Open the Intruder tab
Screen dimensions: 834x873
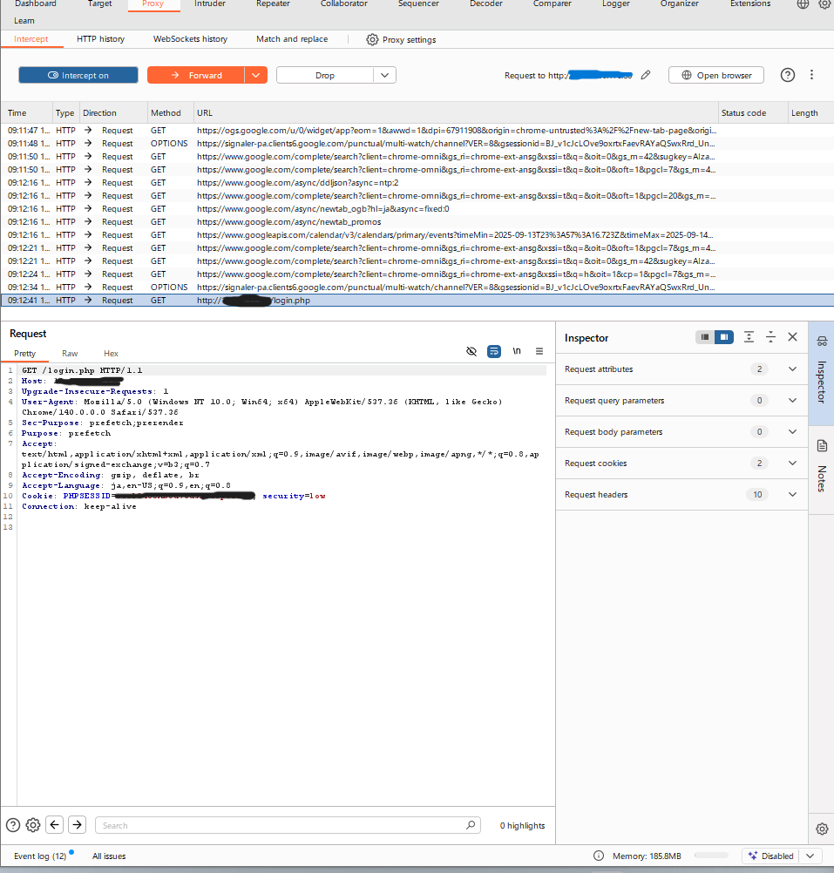click(x=210, y=3)
